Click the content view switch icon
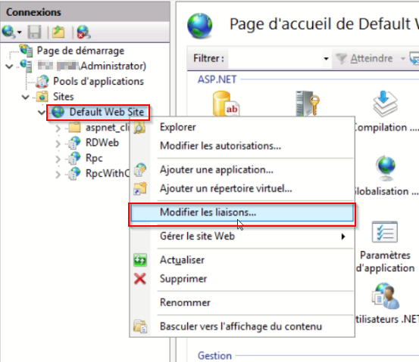The width and height of the screenshot is (419, 362). tap(140, 326)
